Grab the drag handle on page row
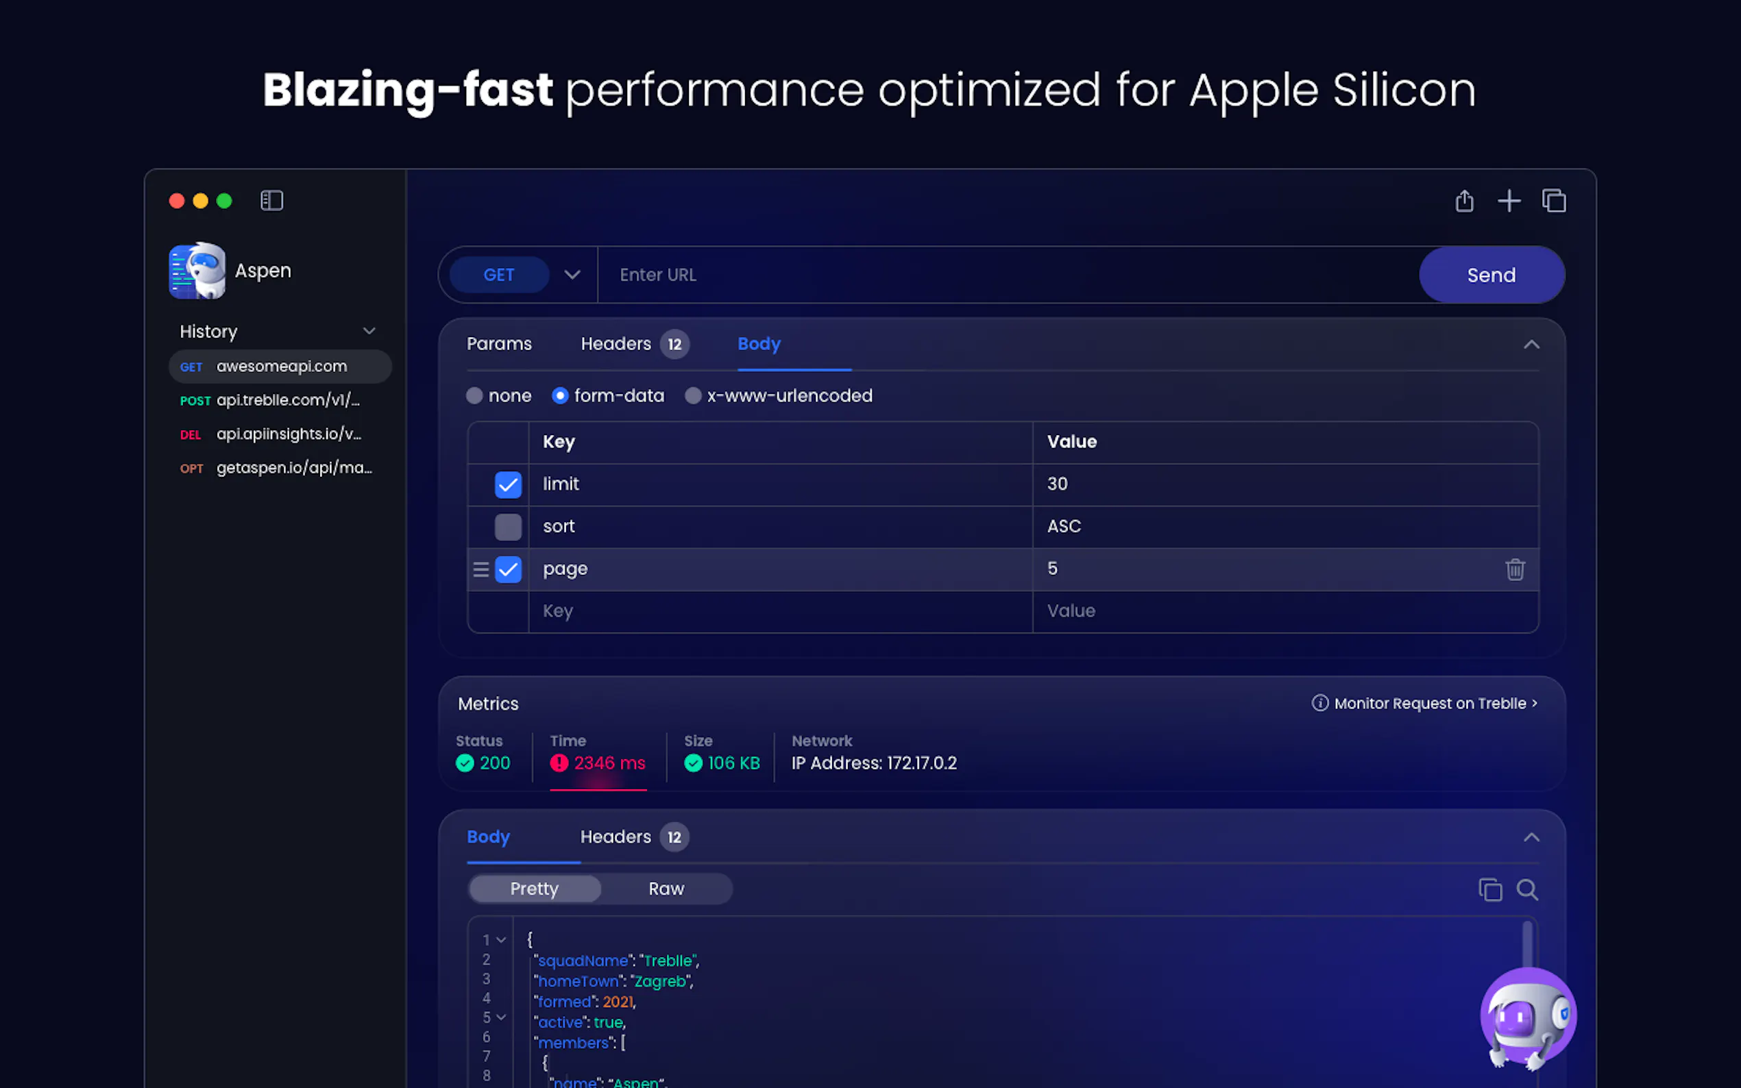 coord(480,569)
